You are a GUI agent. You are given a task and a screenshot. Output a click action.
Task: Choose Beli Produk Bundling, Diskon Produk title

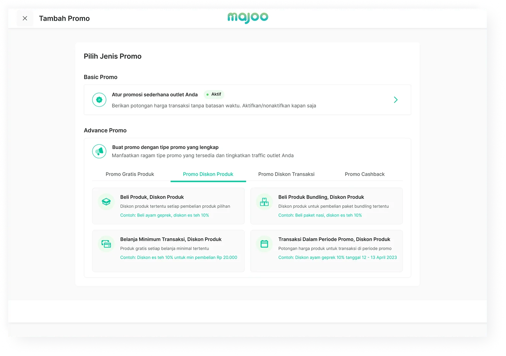pyautogui.click(x=321, y=197)
